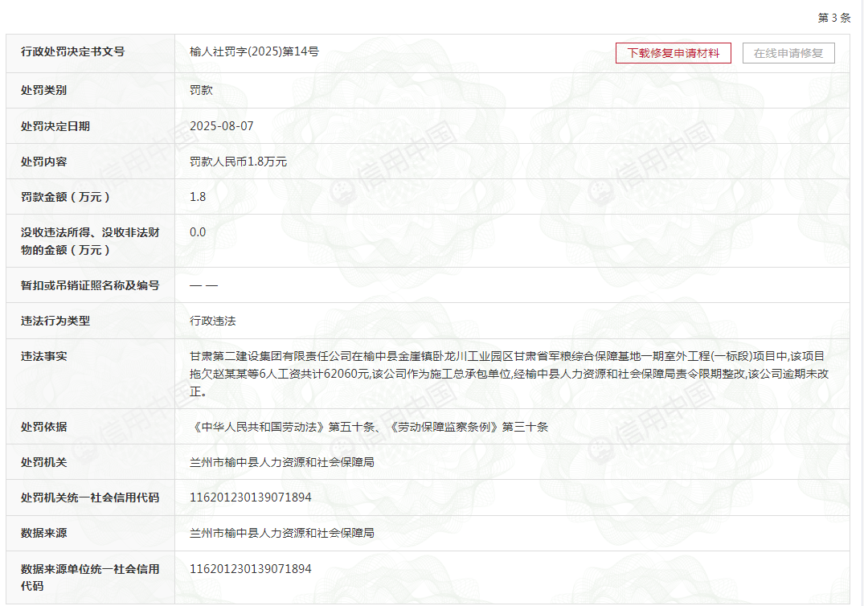Click the 在线申请修复 button
The width and height of the screenshot is (864, 606).
tap(788, 53)
